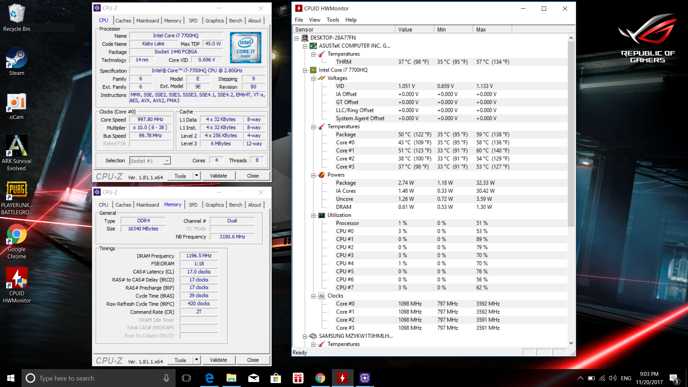The width and height of the screenshot is (688, 387).
Task: Switch to HWMonitor taskbar button
Action: [343, 378]
